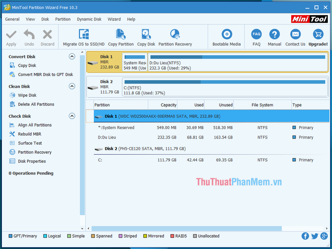Click the sidebar vertical scrollbar thumb
This screenshot has width=332, height=249.
[82, 136]
